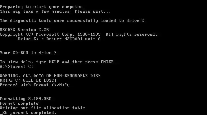207x115 pixels.
Task: Click the word HELP in the help instruction
Action: coord(54,62)
